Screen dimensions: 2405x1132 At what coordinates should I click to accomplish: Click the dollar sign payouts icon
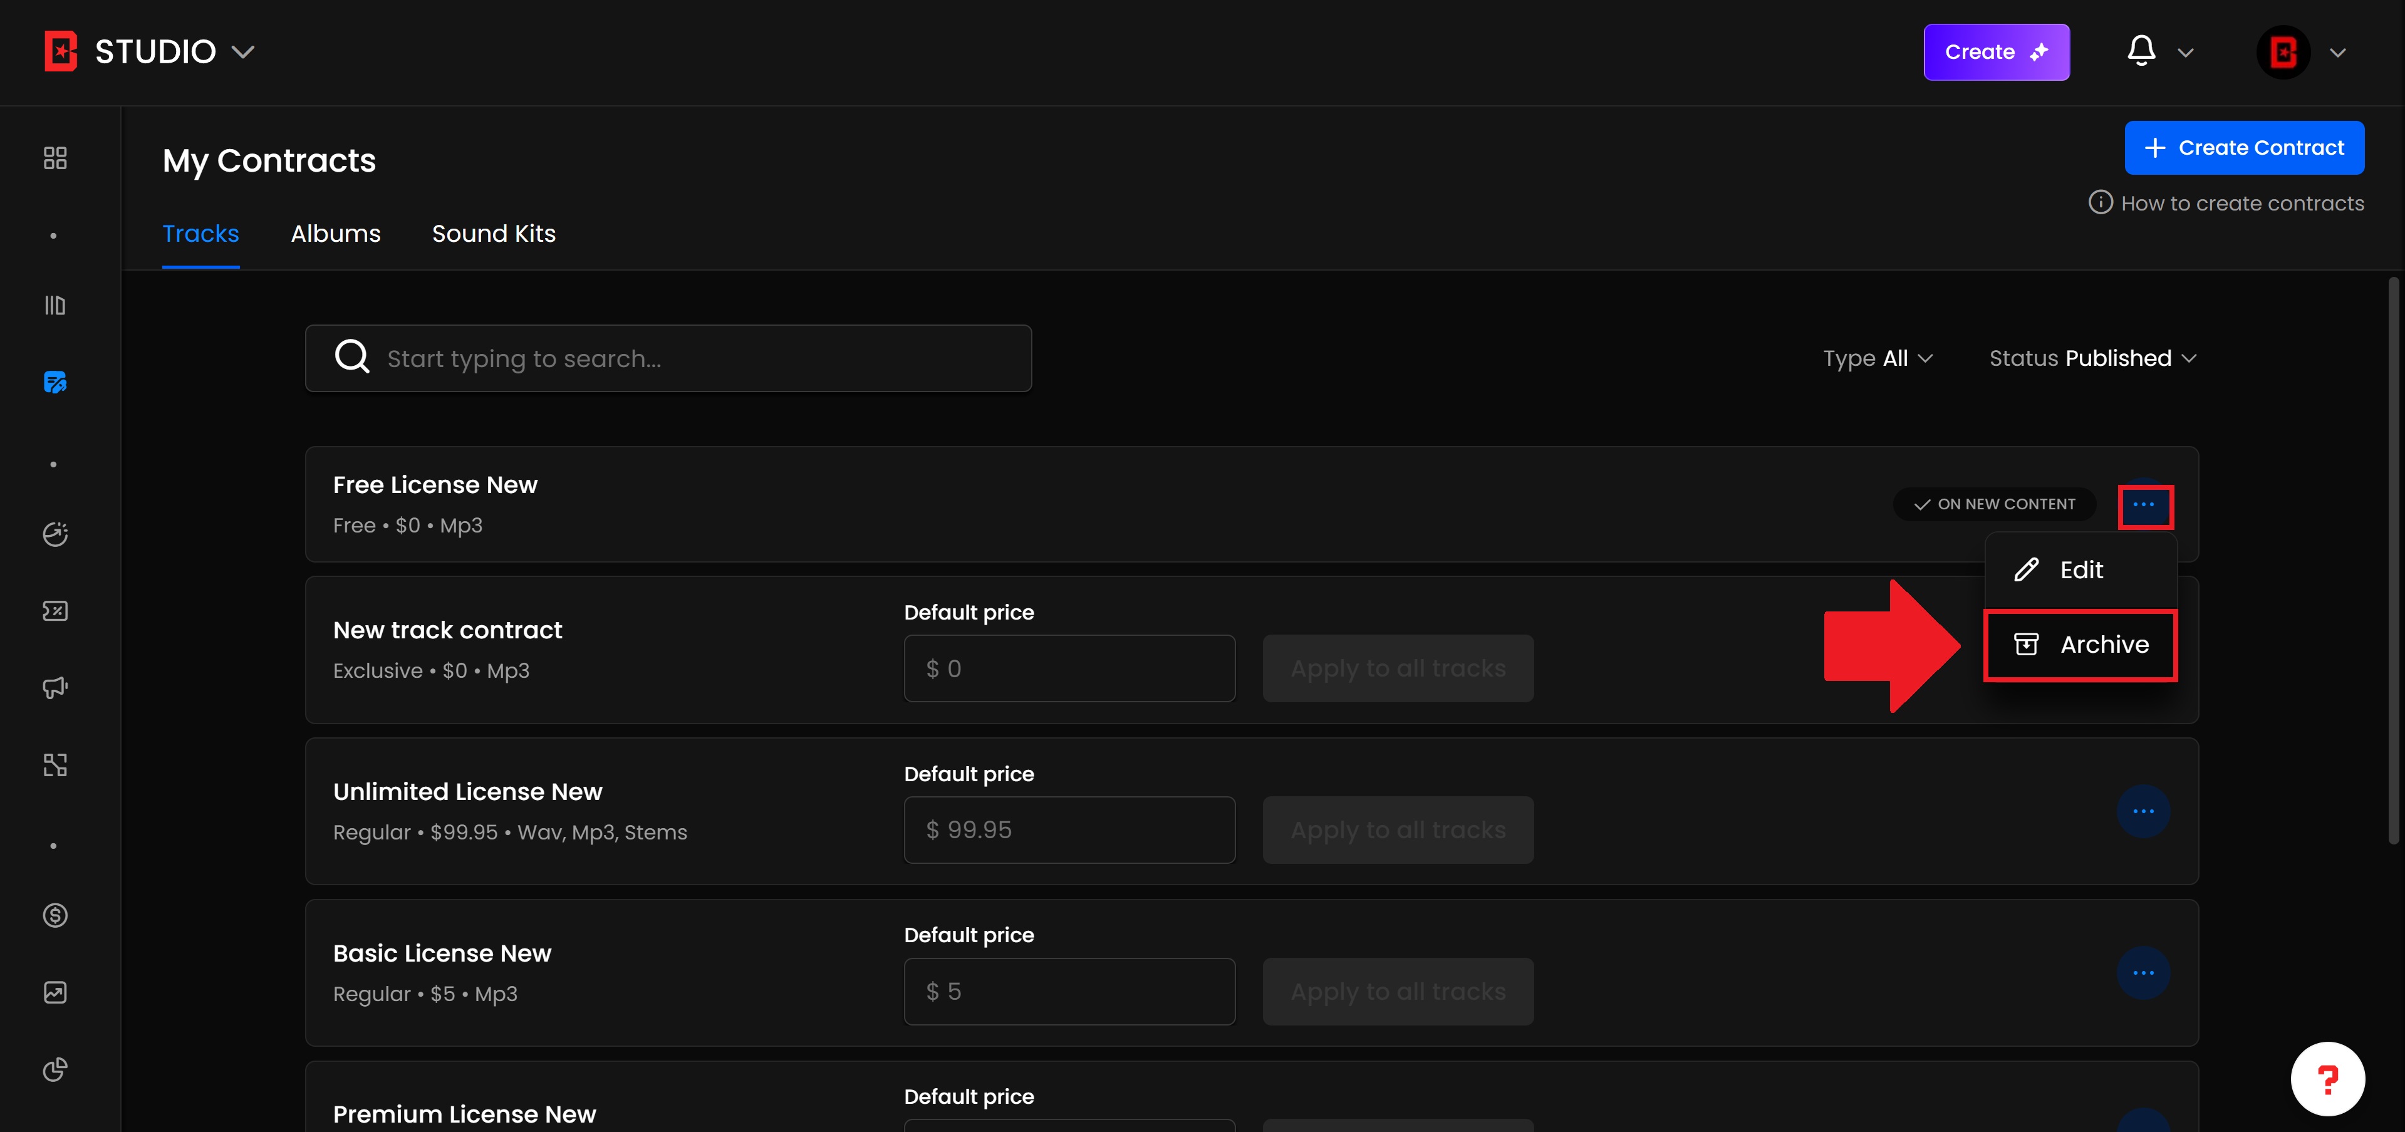point(55,915)
